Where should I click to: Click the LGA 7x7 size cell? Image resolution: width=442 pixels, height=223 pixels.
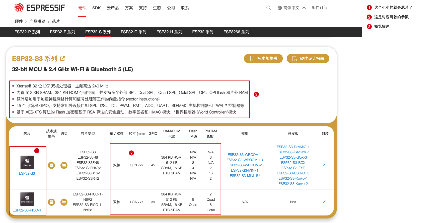[x=137, y=202]
